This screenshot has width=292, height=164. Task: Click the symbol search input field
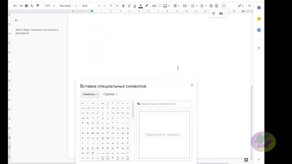164,104
